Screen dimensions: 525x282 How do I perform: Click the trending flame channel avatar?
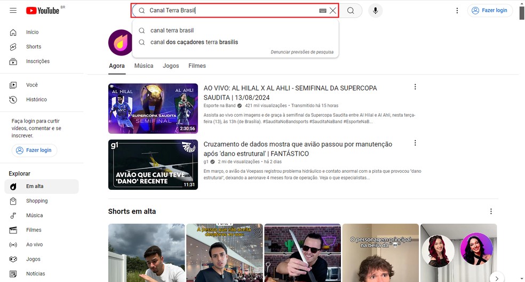click(121, 43)
